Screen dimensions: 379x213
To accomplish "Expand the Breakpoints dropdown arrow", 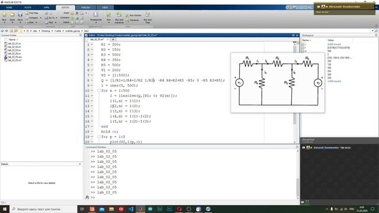I will [x=96, y=22].
